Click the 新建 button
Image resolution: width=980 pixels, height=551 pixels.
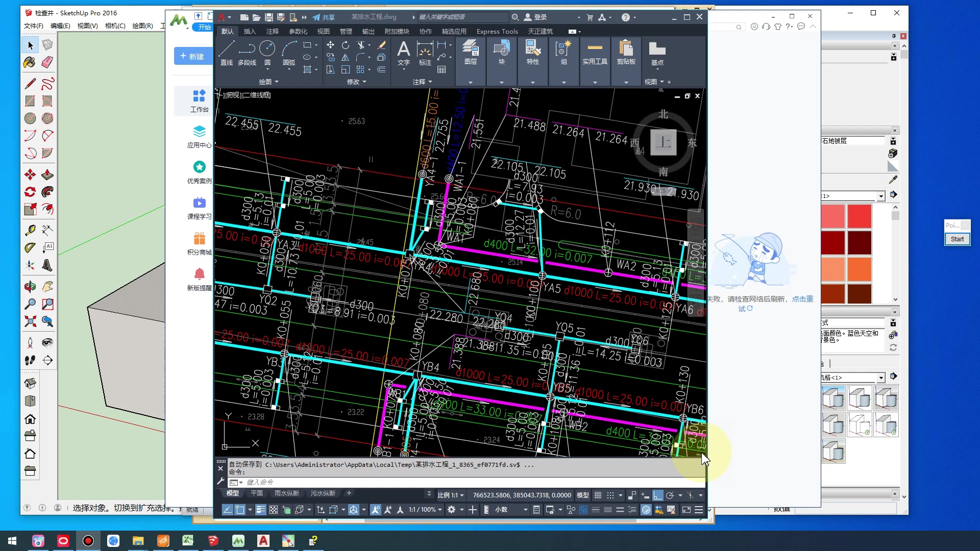point(192,56)
